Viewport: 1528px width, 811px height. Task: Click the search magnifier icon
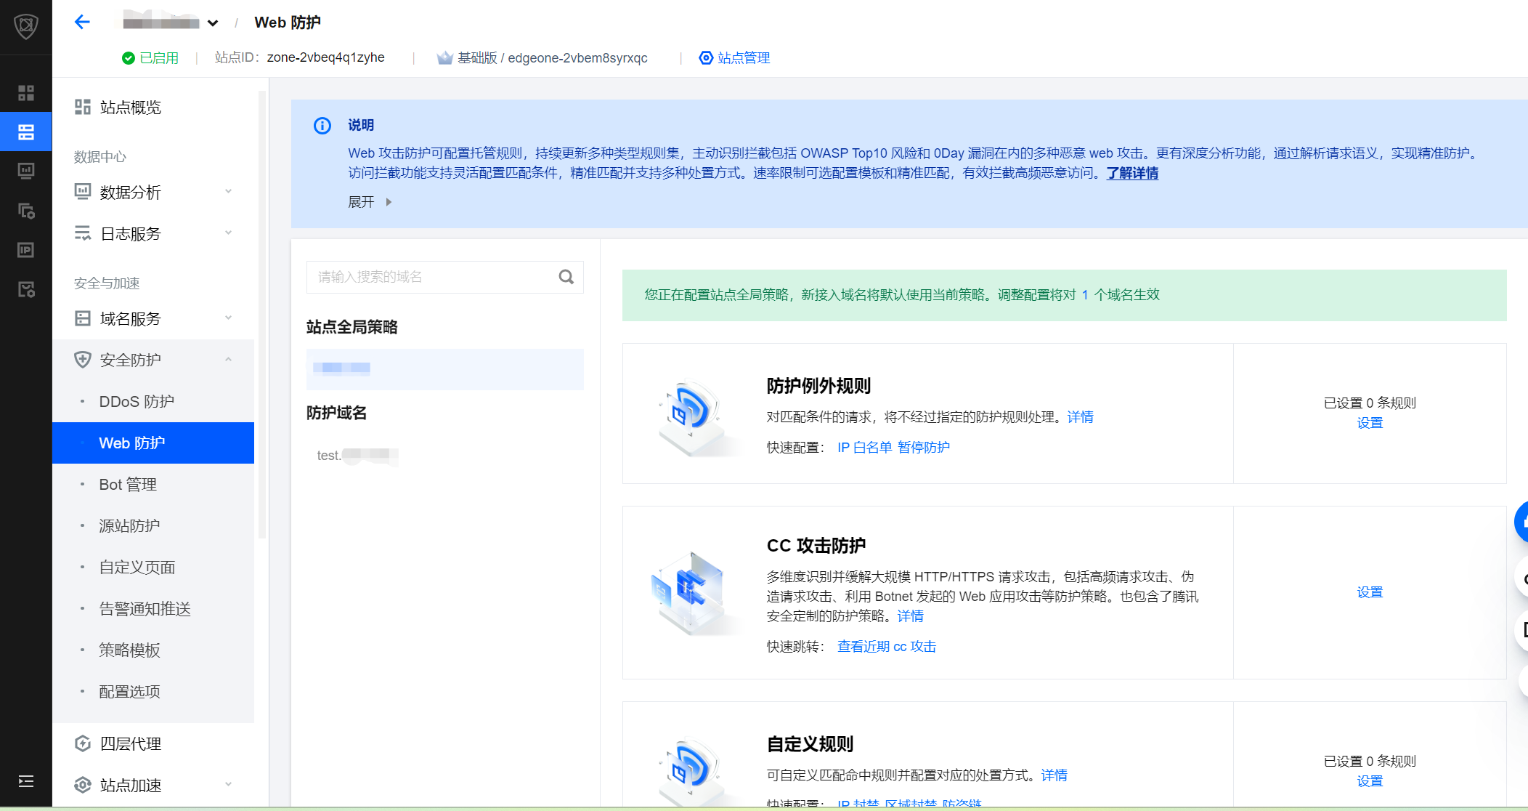tap(566, 277)
